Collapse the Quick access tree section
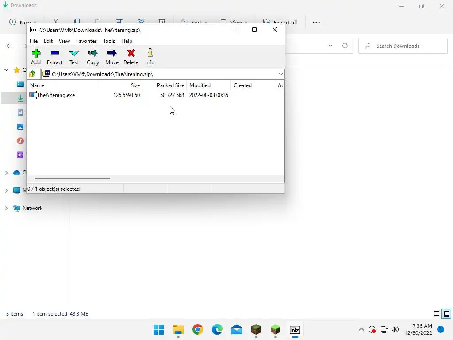This screenshot has width=453, height=340. coord(6,70)
